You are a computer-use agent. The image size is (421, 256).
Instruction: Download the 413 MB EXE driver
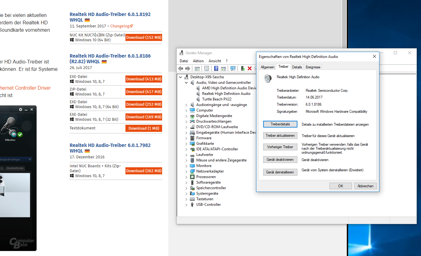coord(144,79)
